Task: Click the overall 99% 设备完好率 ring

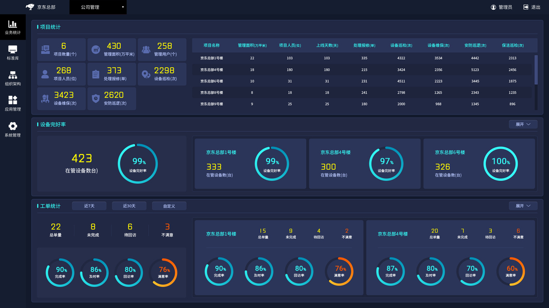Action: coord(138,164)
